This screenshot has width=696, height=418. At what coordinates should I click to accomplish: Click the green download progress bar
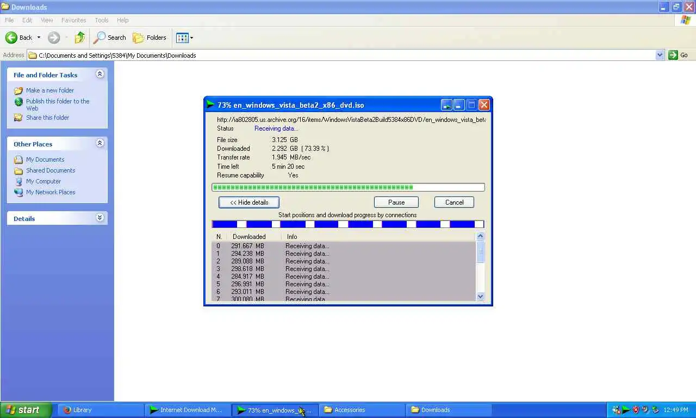[x=348, y=187]
